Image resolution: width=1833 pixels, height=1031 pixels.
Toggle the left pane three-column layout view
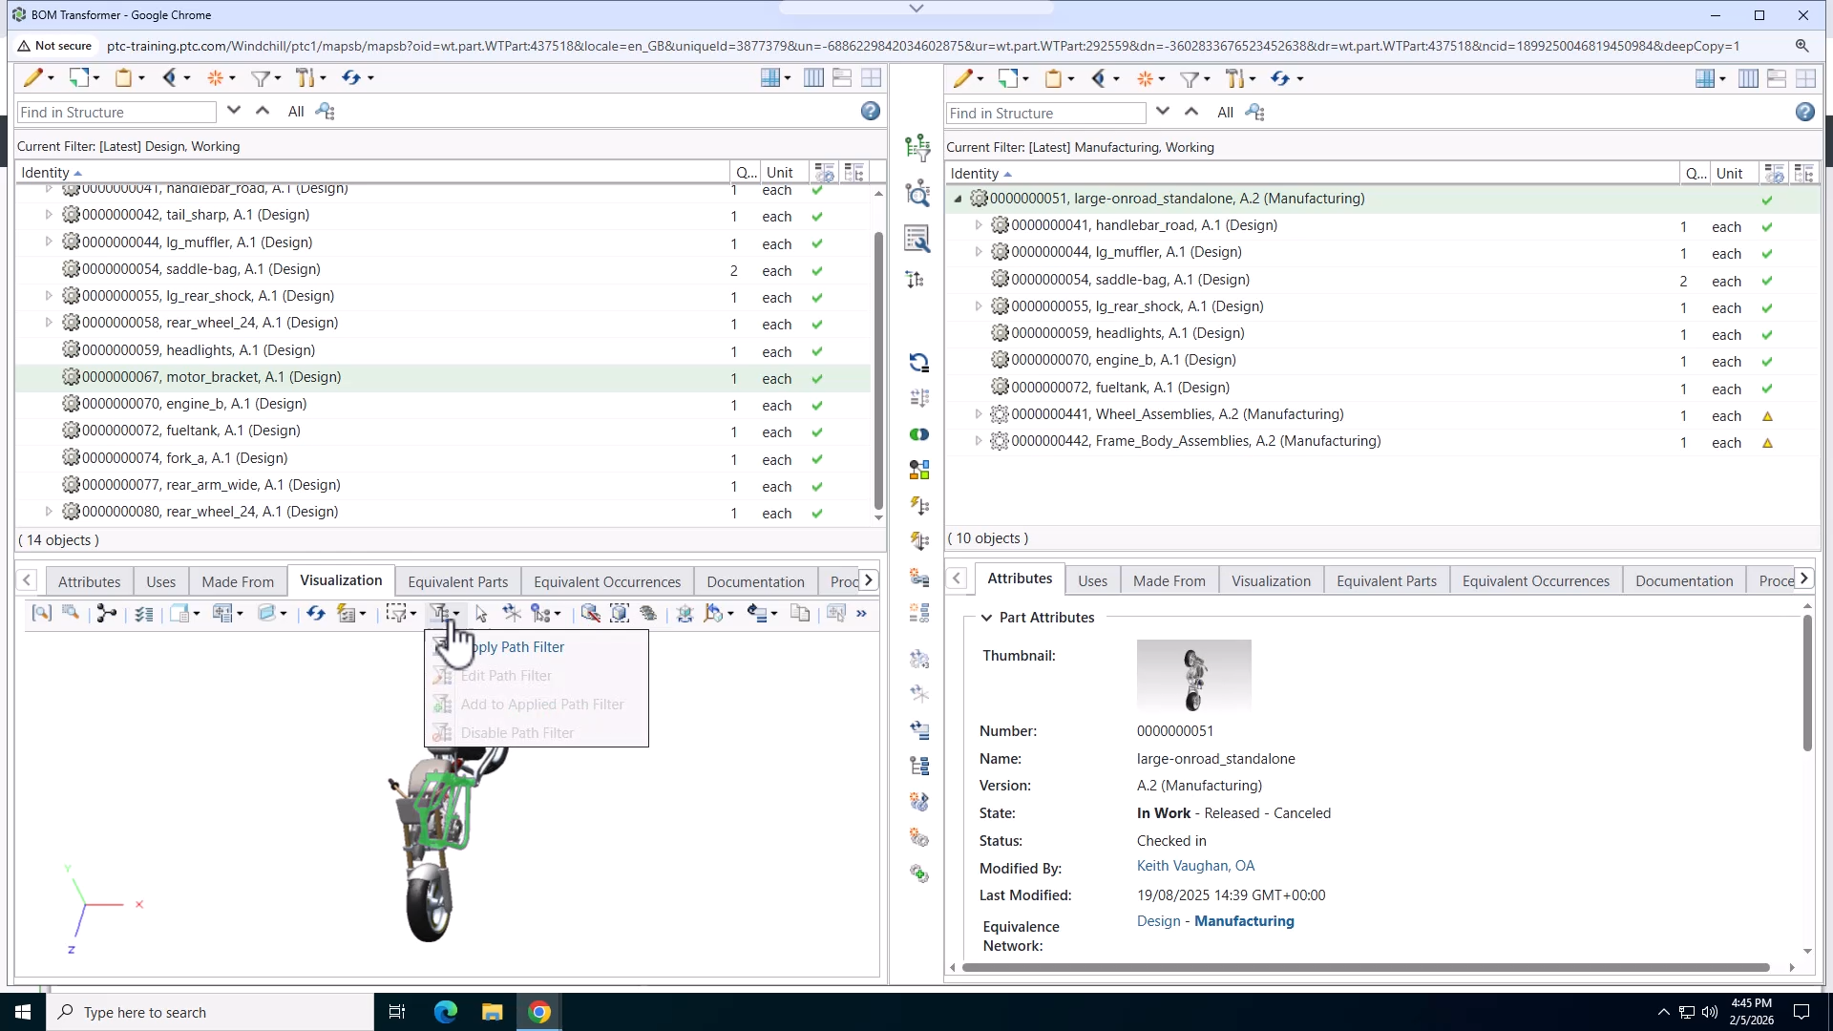click(x=813, y=77)
